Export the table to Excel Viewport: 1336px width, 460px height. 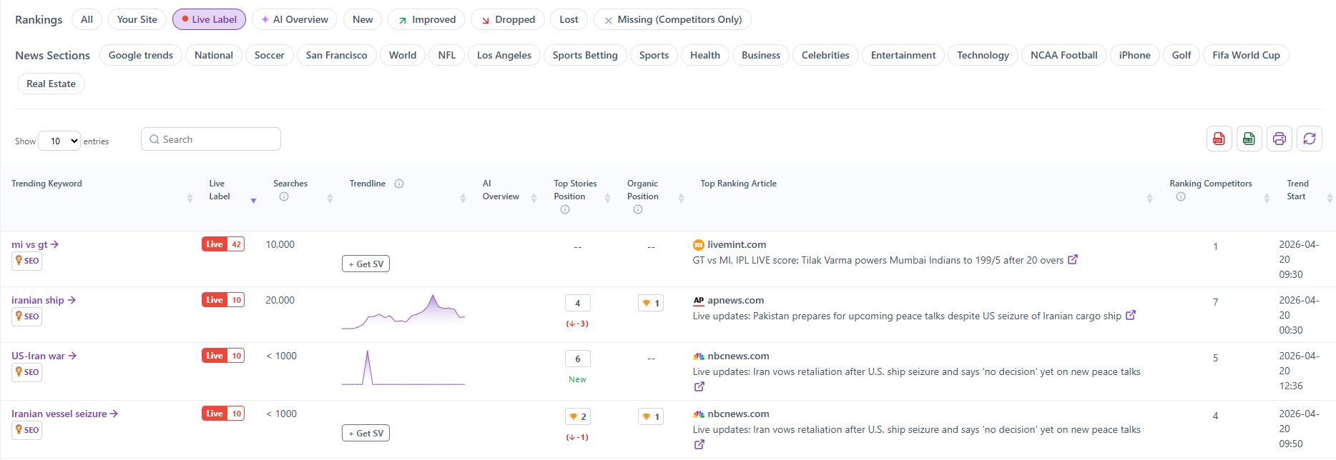[x=1249, y=139]
